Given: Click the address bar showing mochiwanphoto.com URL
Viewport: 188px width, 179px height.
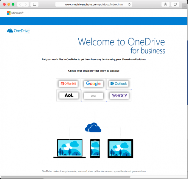Looking at the screenshot, I should (x=94, y=4).
